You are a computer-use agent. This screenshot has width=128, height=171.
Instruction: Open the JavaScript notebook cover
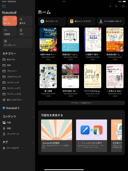(x=93, y=76)
